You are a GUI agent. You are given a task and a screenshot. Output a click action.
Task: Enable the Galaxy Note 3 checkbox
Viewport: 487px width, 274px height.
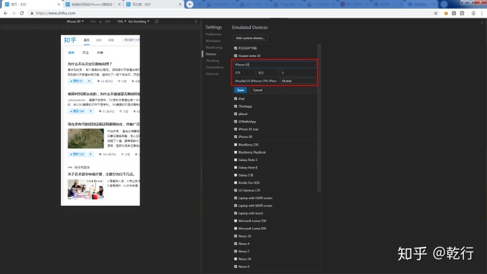235,160
